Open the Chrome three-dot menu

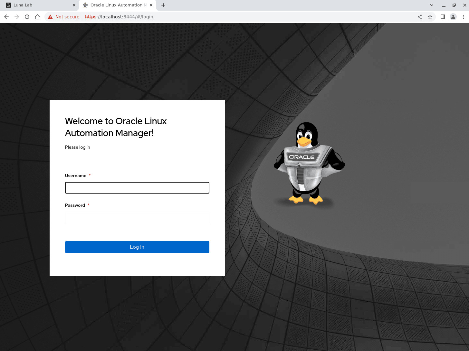click(464, 17)
